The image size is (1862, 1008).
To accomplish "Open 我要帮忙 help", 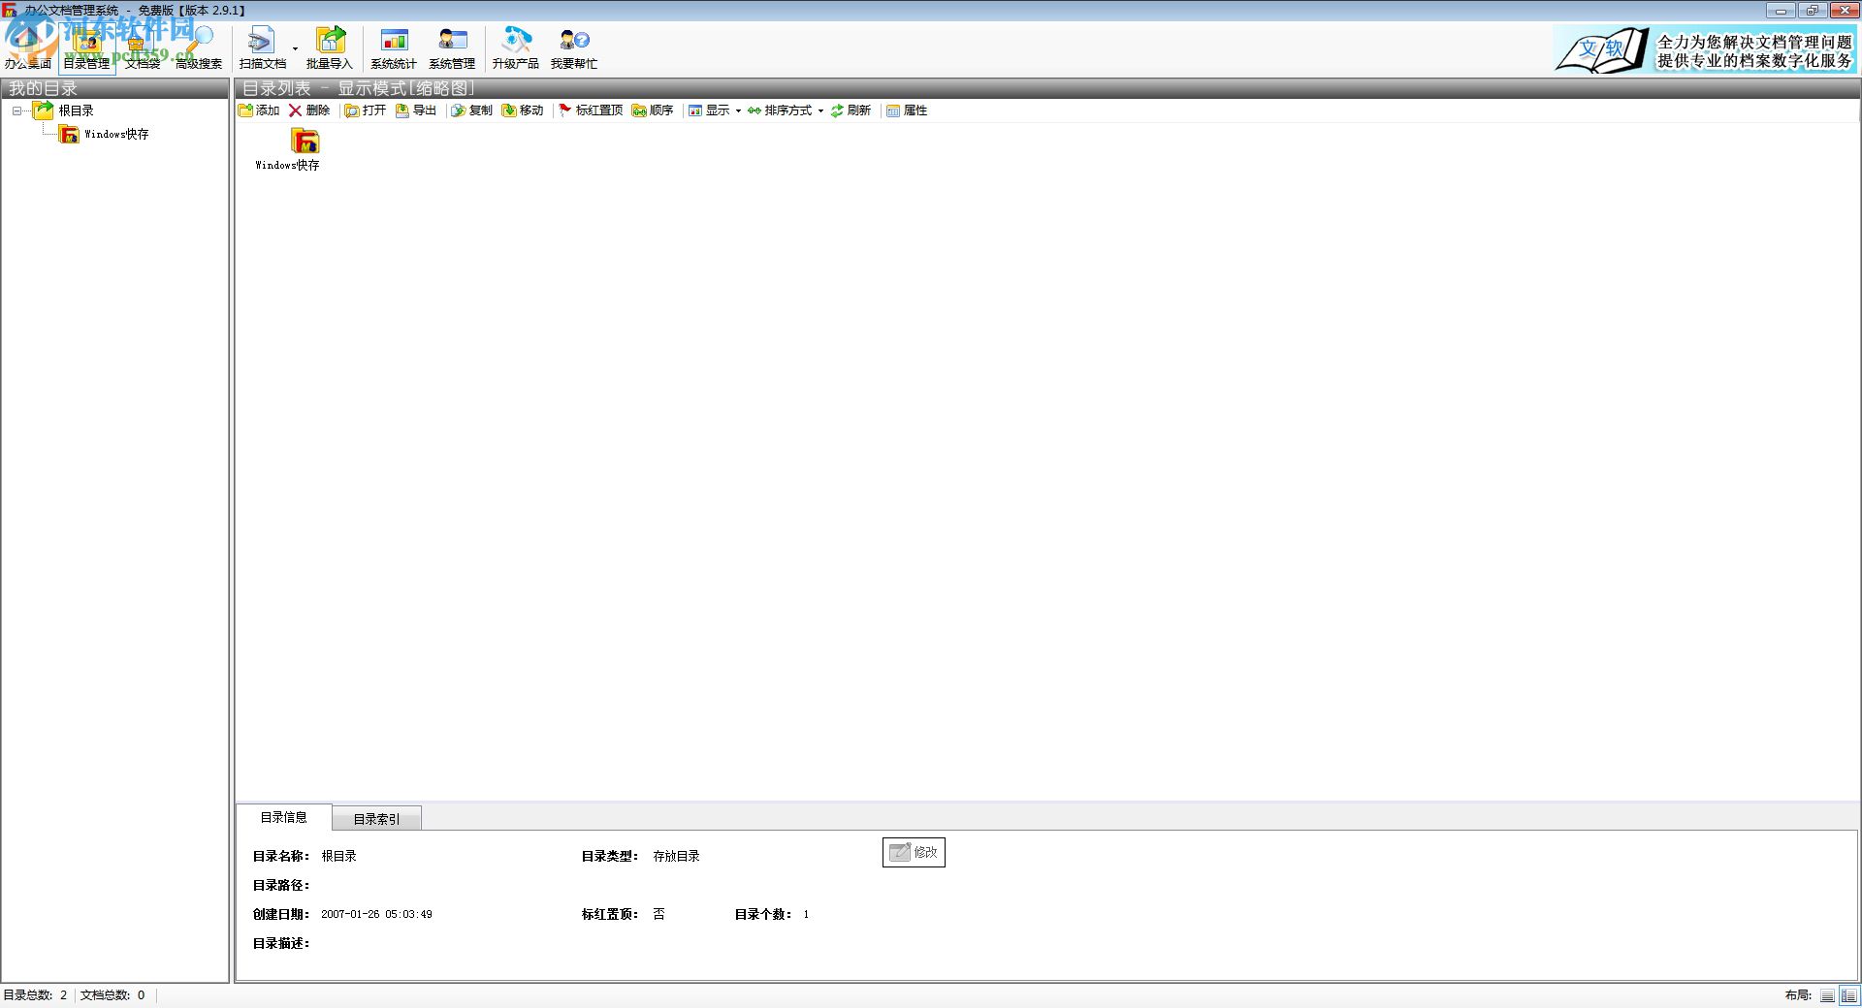I will click(x=574, y=47).
